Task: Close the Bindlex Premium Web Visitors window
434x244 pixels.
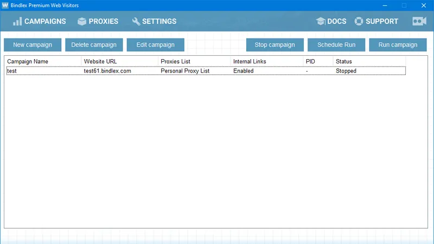Action: 424,5
